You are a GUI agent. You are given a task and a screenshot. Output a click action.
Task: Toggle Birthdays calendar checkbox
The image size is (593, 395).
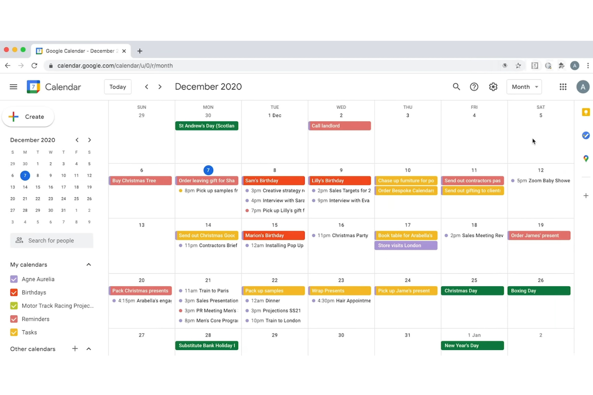[14, 293]
